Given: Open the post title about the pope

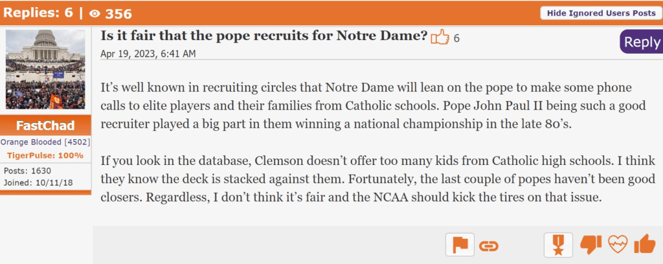Looking at the screenshot, I should click(x=264, y=36).
